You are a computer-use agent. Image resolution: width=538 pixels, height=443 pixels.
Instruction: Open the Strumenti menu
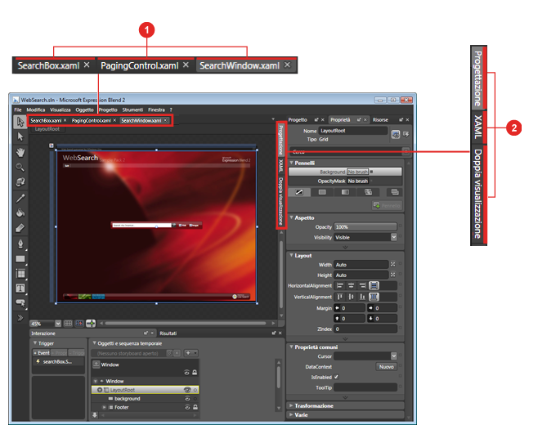pos(132,110)
